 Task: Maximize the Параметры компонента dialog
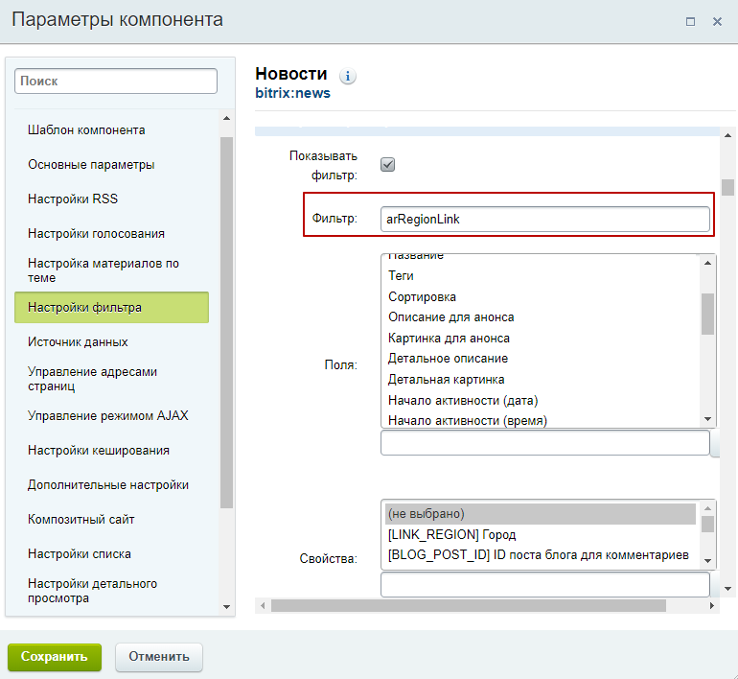tap(690, 22)
